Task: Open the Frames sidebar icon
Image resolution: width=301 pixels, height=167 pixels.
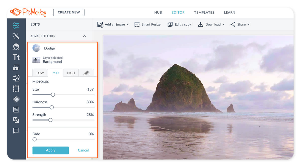Action: tap(16, 89)
